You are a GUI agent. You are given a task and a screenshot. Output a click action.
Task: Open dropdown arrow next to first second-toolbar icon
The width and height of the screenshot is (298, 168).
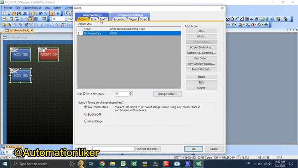pos(8,19)
